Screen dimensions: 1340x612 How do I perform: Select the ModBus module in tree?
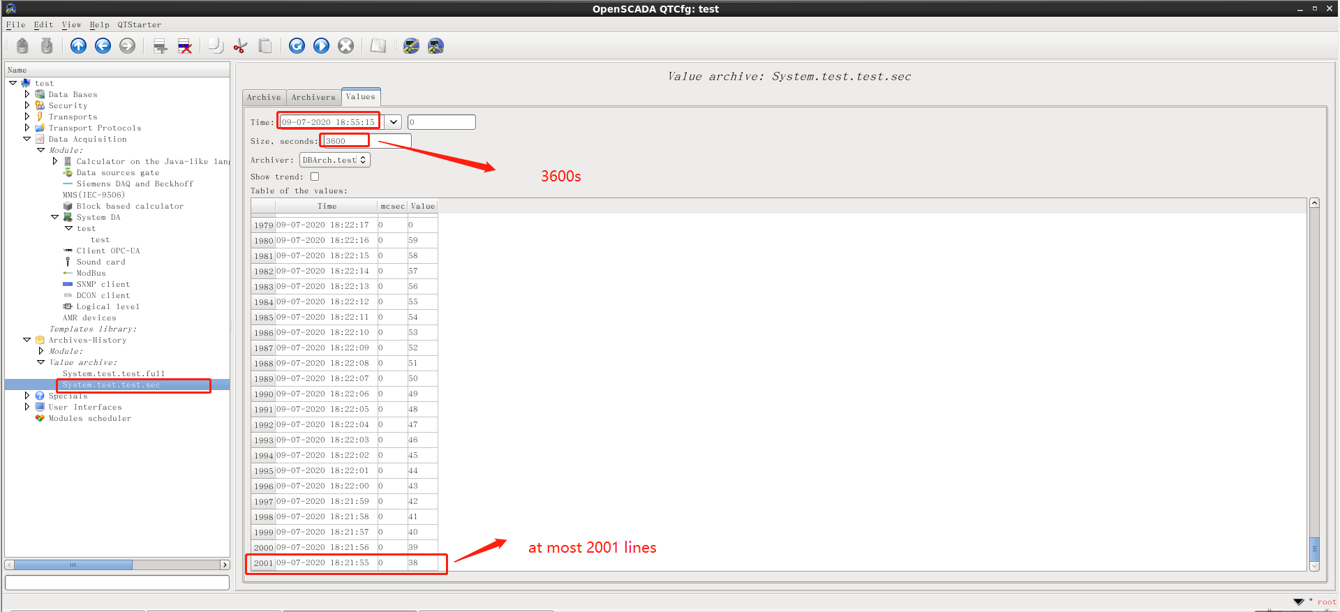coord(91,273)
